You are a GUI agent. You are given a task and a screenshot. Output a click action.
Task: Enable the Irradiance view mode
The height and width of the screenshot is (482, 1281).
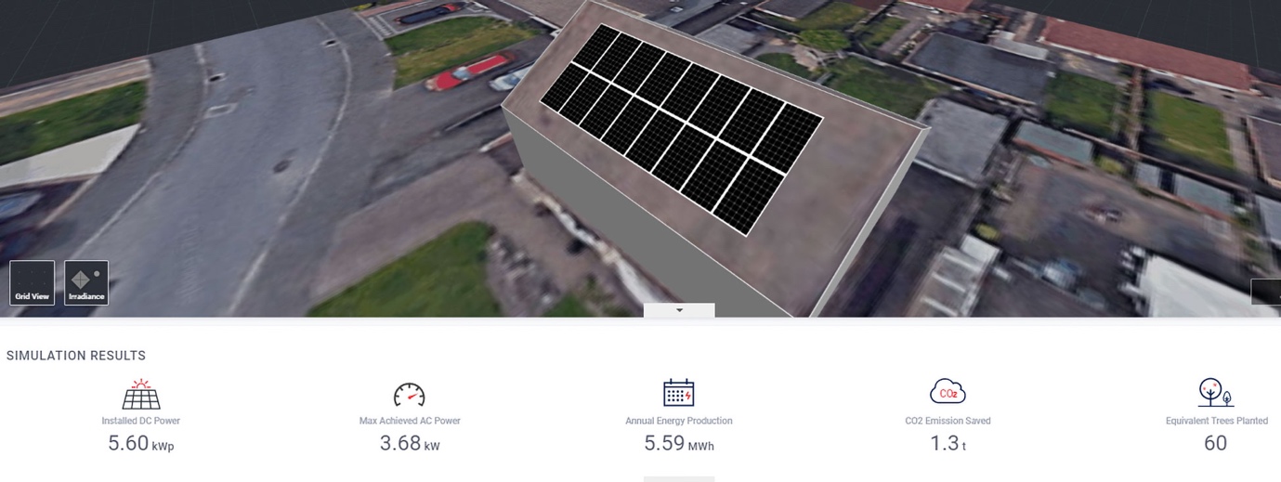click(x=86, y=282)
